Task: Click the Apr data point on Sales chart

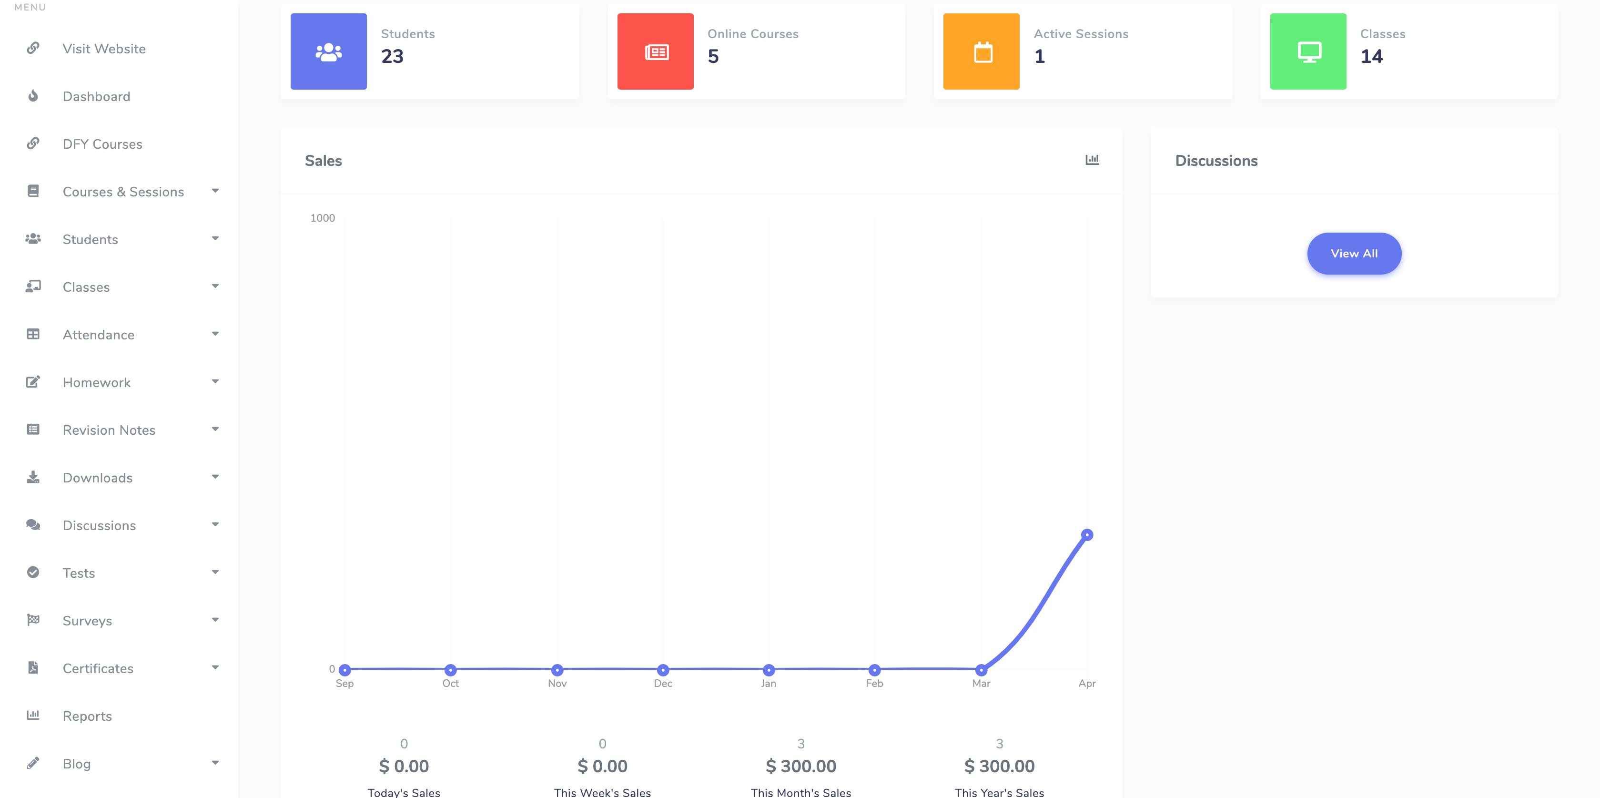Action: [1086, 534]
